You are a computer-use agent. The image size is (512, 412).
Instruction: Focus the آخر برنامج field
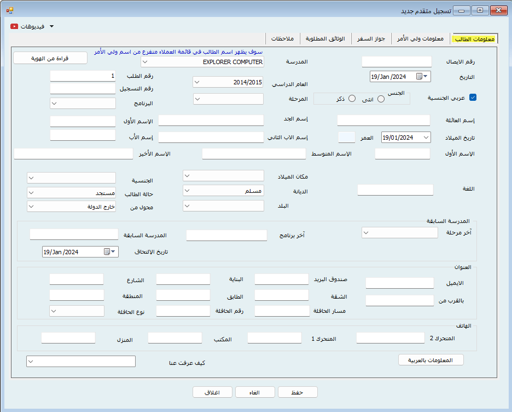coord(226,236)
